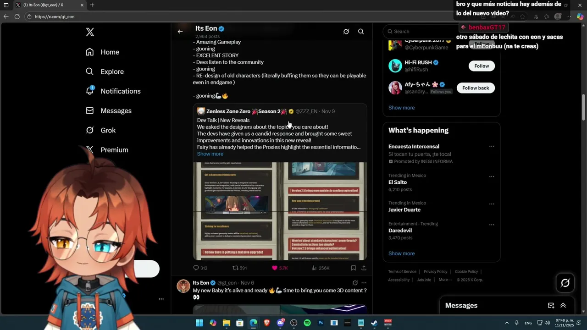This screenshot has height=330, width=587.
Task: Click the repost icon with 591 reposts
Action: pos(239,268)
